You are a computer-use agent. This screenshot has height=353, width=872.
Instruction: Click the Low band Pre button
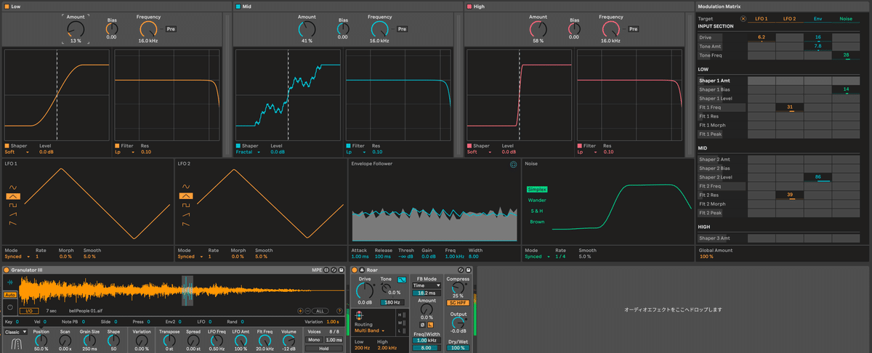coord(171,28)
